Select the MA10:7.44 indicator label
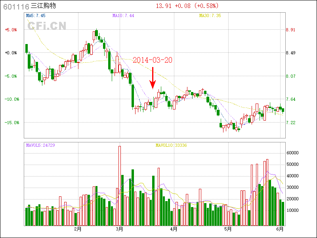This screenshot has width=317, height=238. [123, 15]
